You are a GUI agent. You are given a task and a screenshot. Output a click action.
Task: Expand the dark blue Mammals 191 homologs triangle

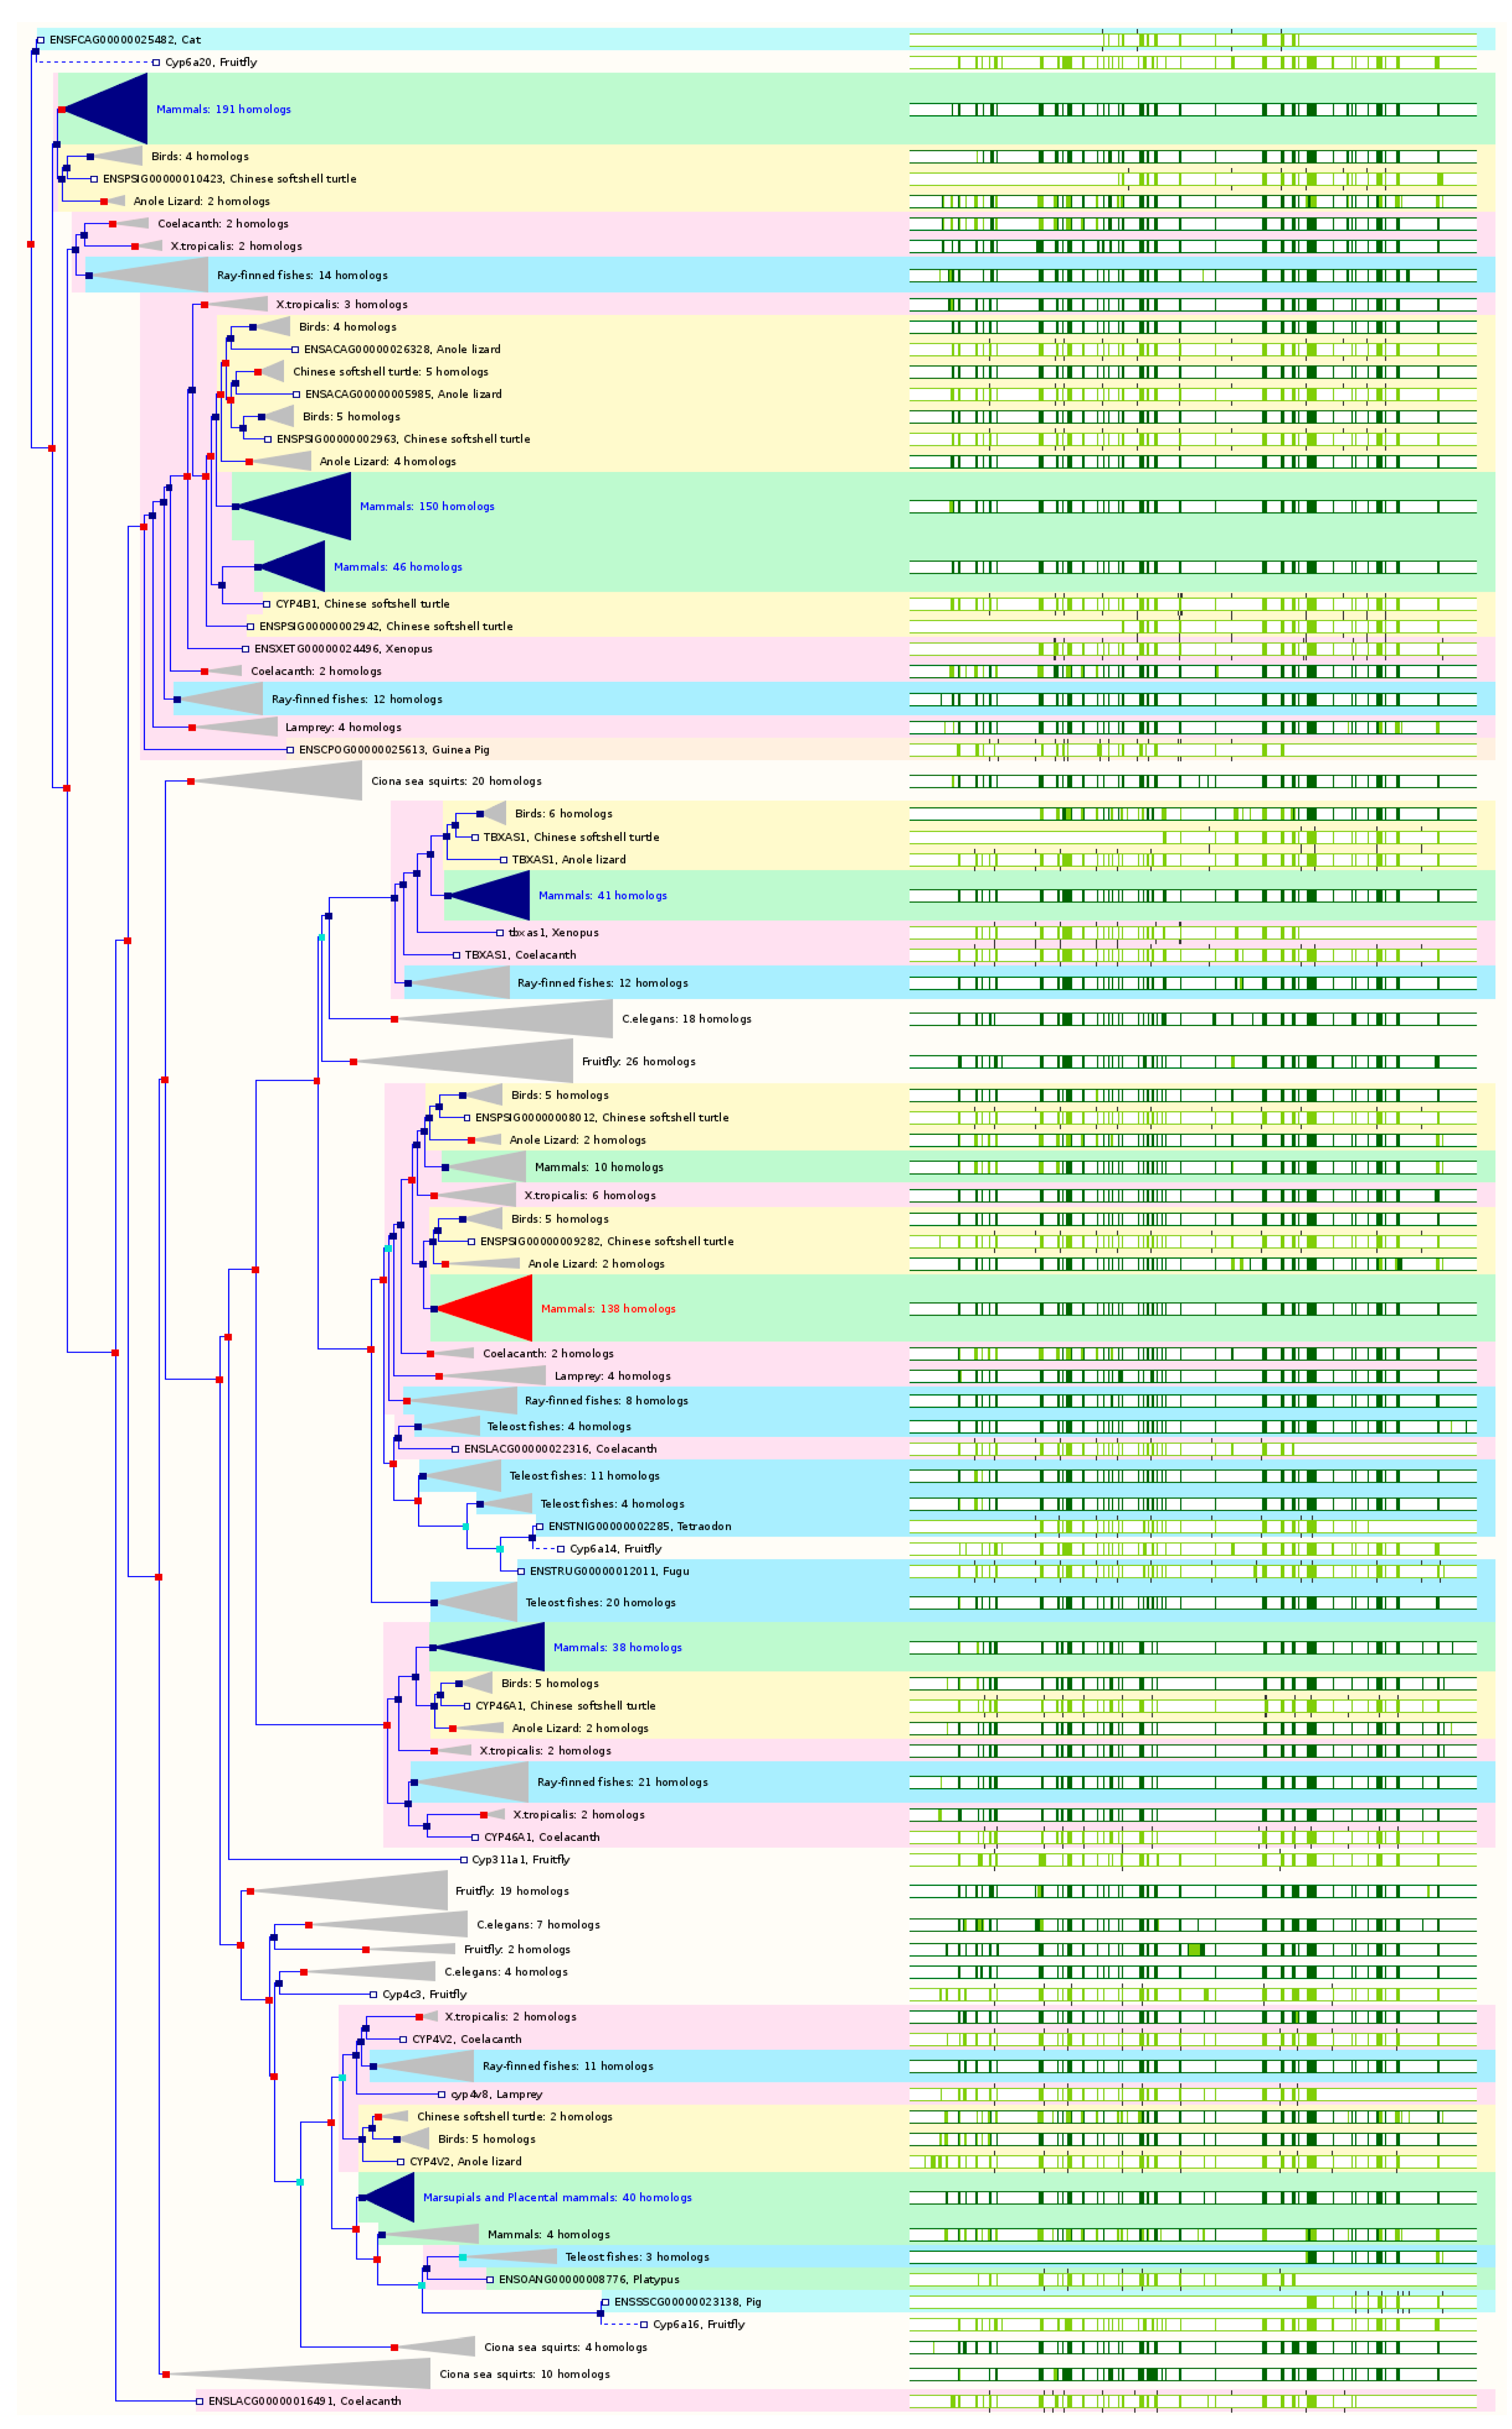[105, 109]
